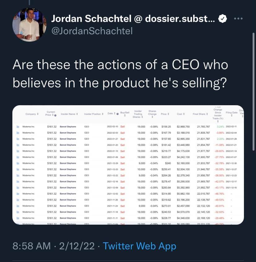256x262 pixels.
Task: Click chart icon in 2021-12-02 table row
Action: (x=18, y=193)
